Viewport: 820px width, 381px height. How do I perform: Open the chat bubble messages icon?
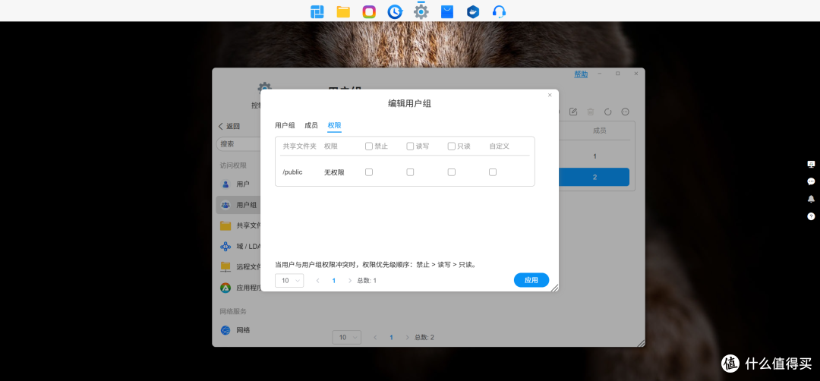coord(811,181)
